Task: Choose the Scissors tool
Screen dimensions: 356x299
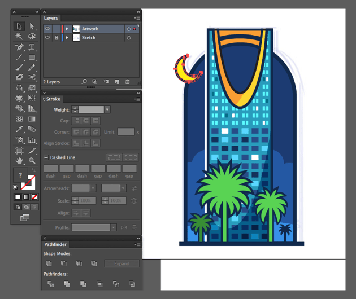Action: (32, 77)
